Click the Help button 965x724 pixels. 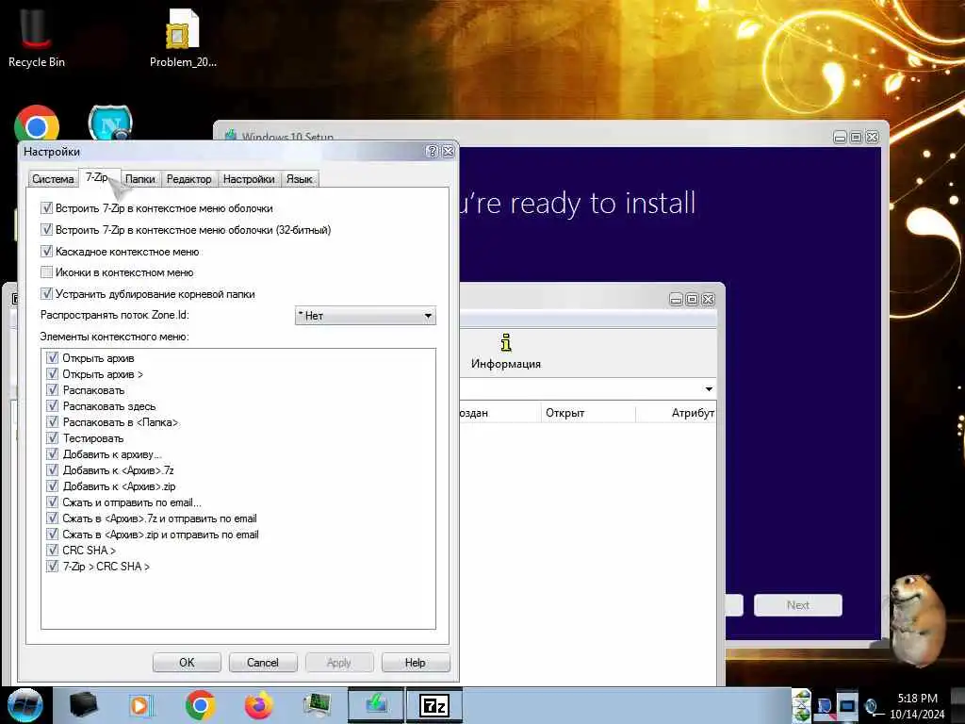point(416,663)
